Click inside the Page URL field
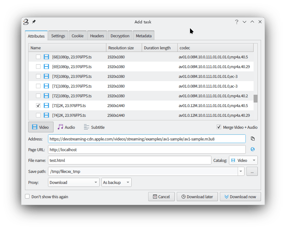286x230 pixels. click(x=147, y=150)
